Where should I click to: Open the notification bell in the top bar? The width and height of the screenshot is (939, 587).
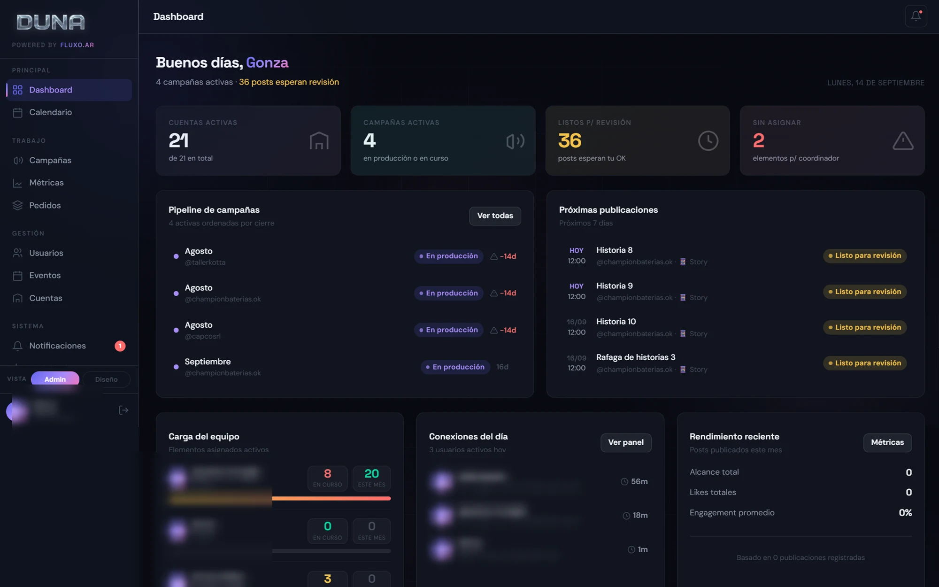pyautogui.click(x=916, y=16)
